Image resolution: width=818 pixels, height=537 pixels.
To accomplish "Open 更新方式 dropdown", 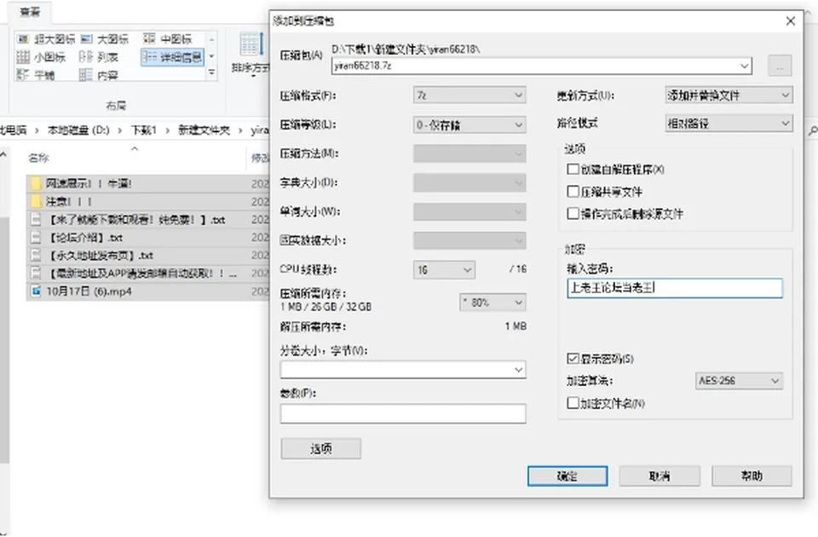I will (x=729, y=95).
